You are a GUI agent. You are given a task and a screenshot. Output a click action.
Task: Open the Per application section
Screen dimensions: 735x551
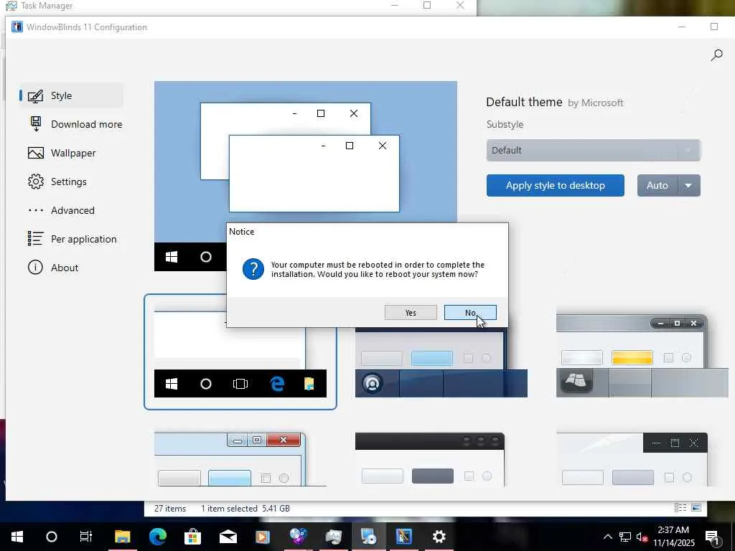tap(72, 239)
